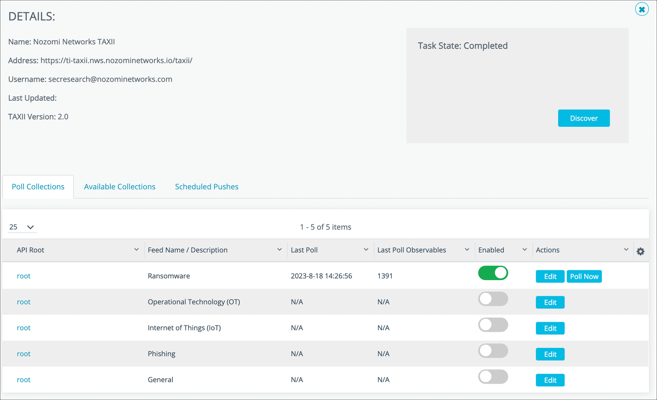Click the Ransomware feed name cell
This screenshot has height=400, width=657.
169,276
